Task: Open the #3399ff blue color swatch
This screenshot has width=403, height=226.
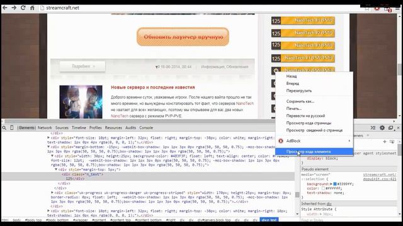Action: coord(335,184)
